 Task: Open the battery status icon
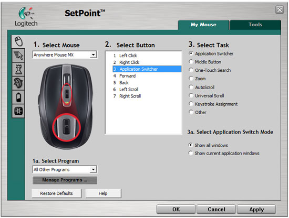click(x=18, y=97)
